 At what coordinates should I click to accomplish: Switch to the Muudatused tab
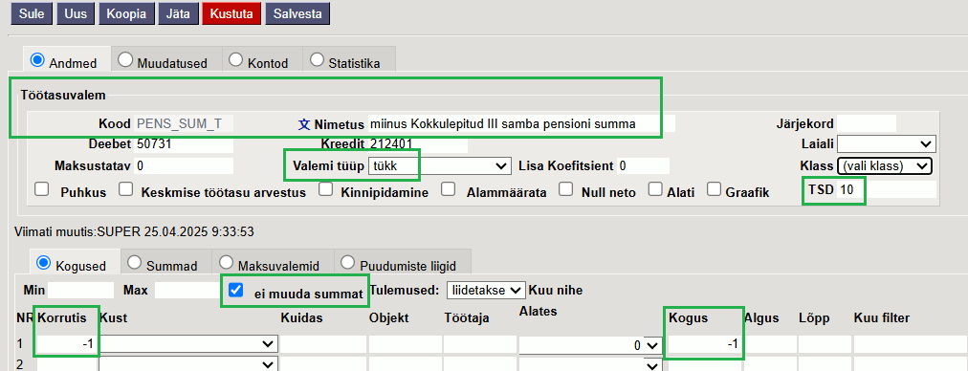[163, 61]
